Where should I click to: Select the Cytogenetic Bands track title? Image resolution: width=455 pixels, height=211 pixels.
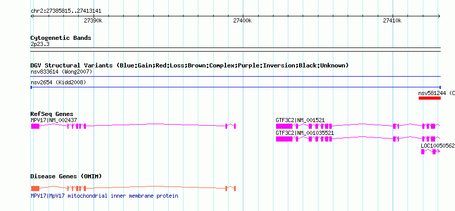(61, 38)
